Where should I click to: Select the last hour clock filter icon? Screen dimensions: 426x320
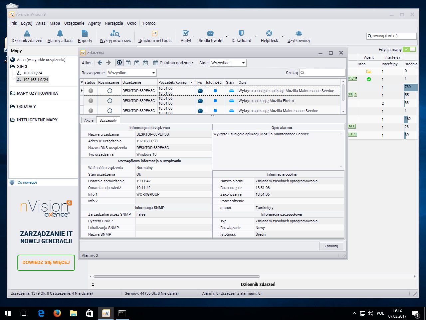click(119, 63)
